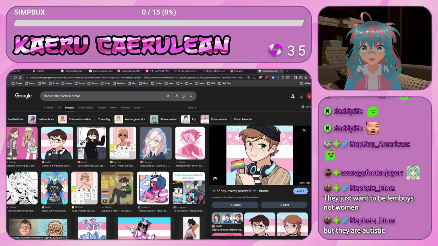
Task: Switch to the All results tab
Action: (59, 108)
